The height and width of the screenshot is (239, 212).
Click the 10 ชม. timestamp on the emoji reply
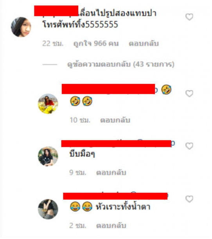pyautogui.click(x=80, y=120)
